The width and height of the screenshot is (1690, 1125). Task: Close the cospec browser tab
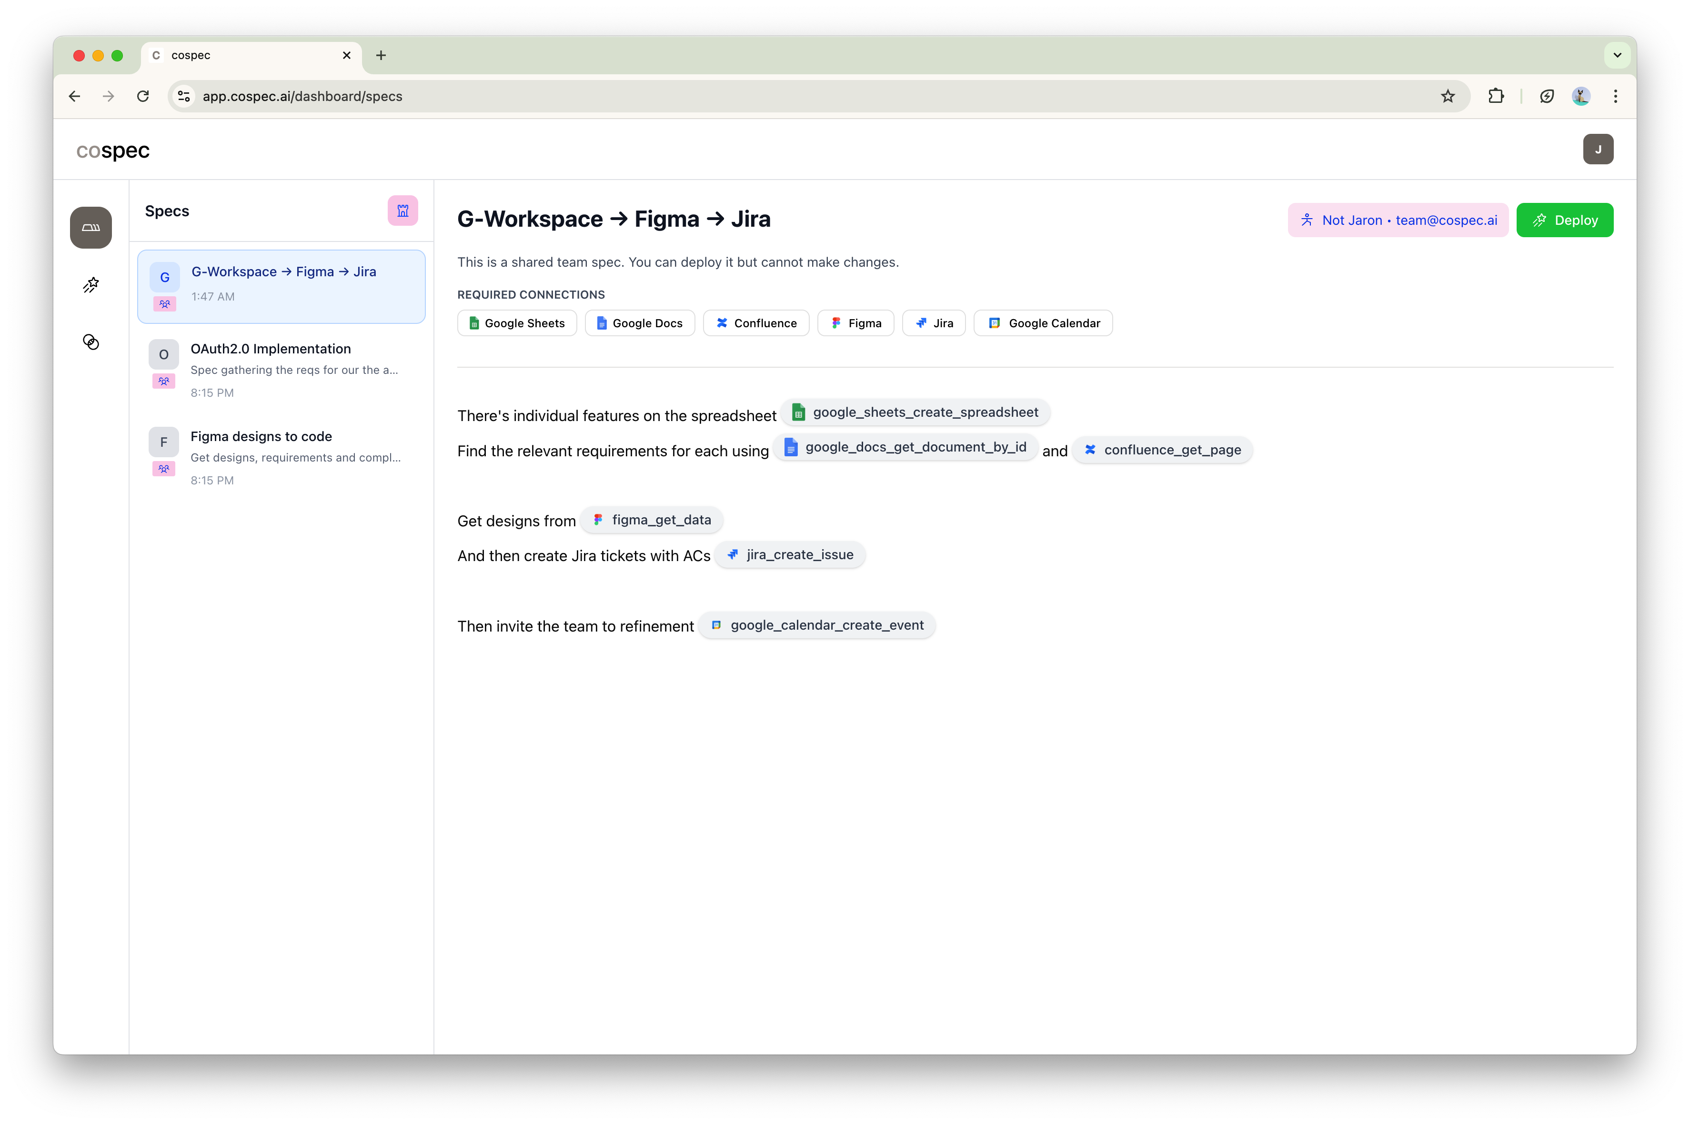(x=346, y=55)
